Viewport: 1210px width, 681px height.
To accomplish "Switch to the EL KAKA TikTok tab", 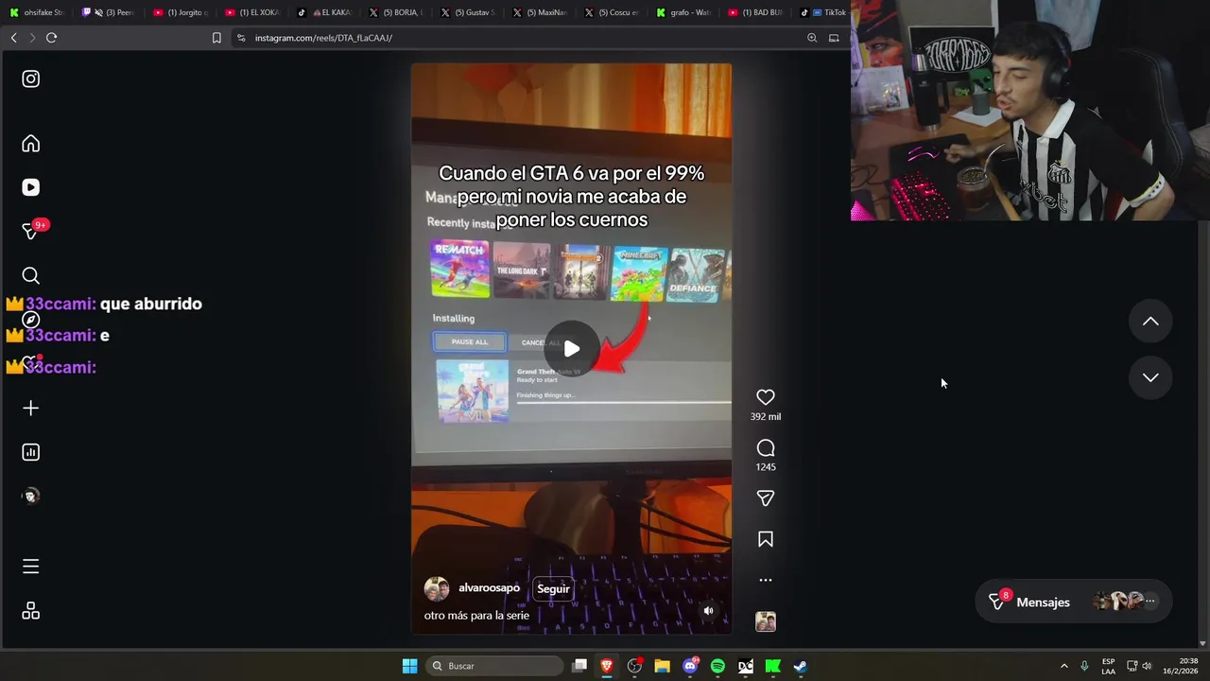I will coord(324,12).
